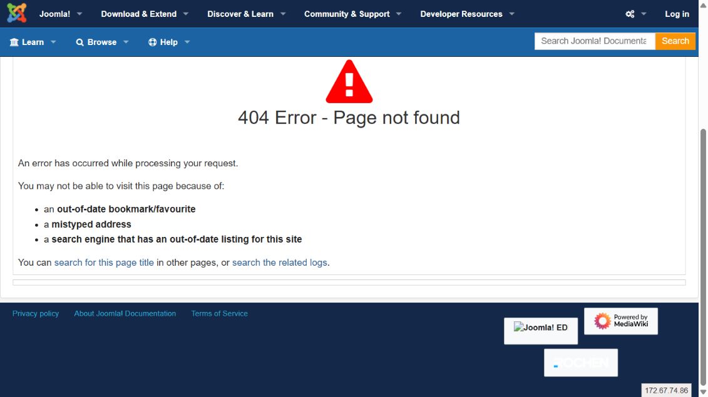Click the vertical page scrollbar thumb
Screen dimensions: 708x397
click(703, 256)
